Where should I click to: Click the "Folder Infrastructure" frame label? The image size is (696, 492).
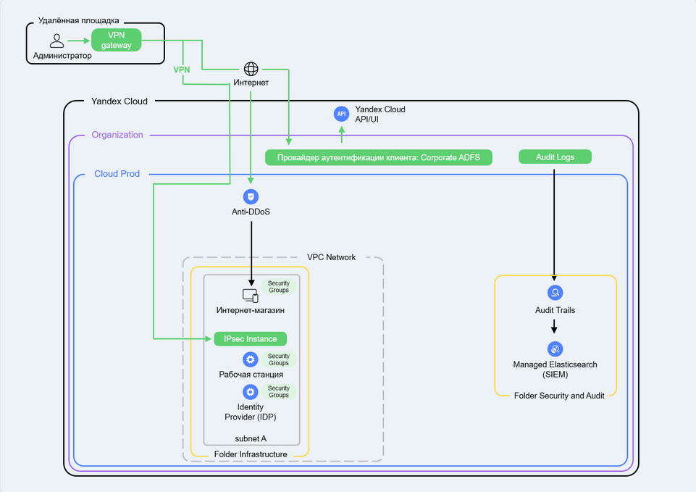(x=251, y=454)
